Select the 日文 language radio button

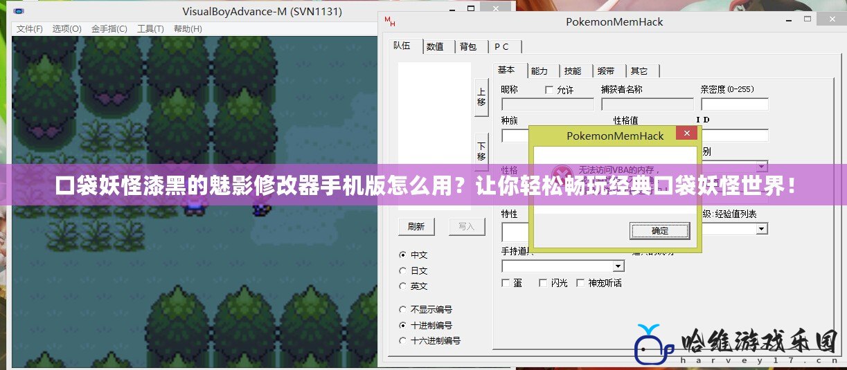pos(414,271)
